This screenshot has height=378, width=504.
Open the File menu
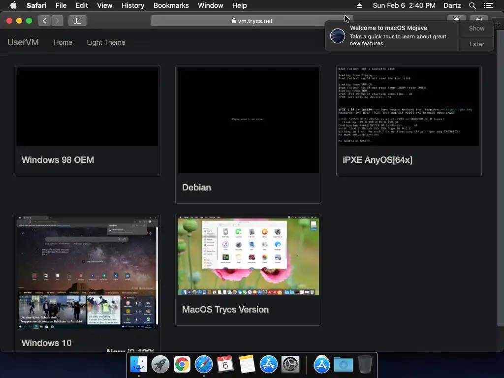[x=61, y=5]
